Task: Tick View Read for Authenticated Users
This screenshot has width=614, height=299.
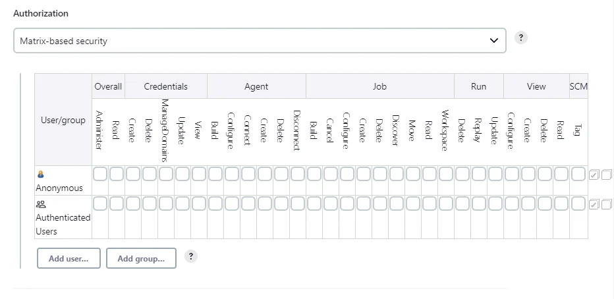Action: 561,204
